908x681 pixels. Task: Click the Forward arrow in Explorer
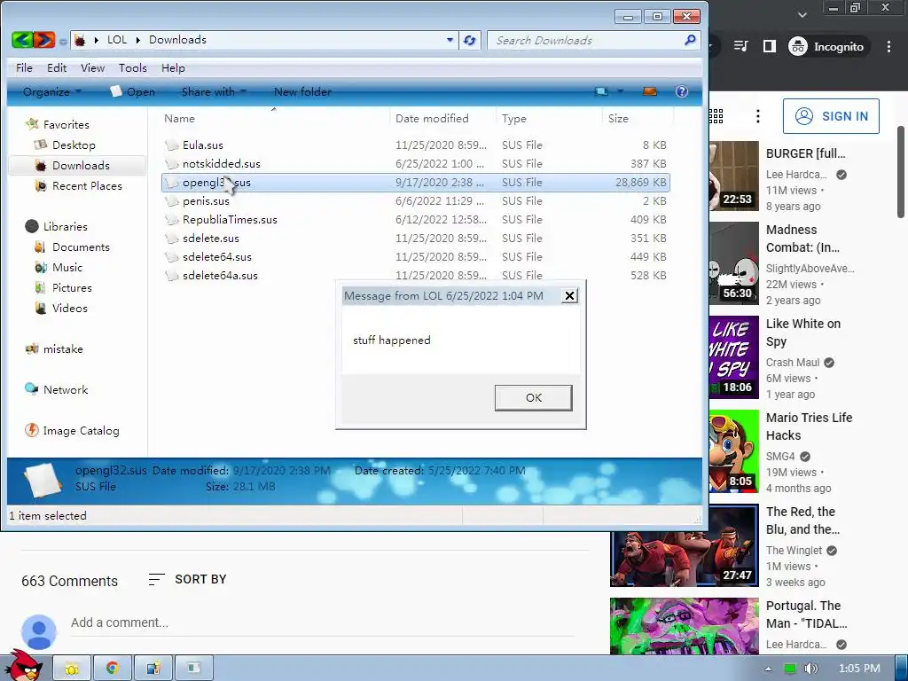click(44, 40)
